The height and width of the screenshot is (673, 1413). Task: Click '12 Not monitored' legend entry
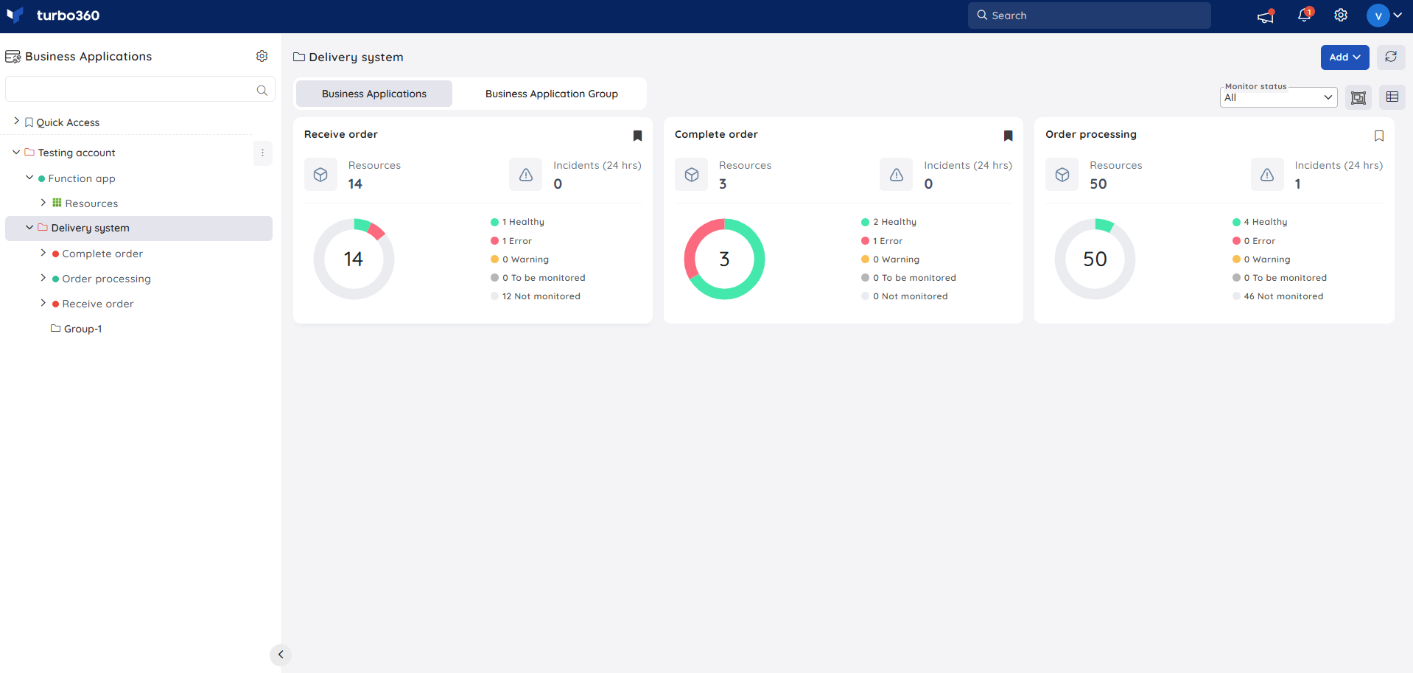tap(536, 296)
